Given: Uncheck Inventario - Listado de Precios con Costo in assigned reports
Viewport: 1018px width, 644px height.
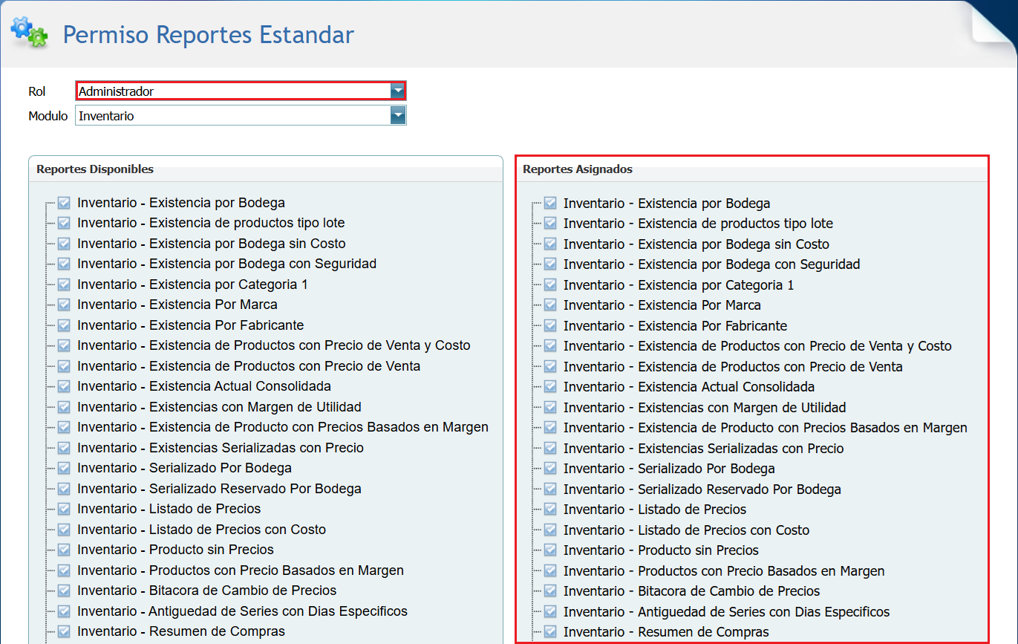Looking at the screenshot, I should 549,530.
